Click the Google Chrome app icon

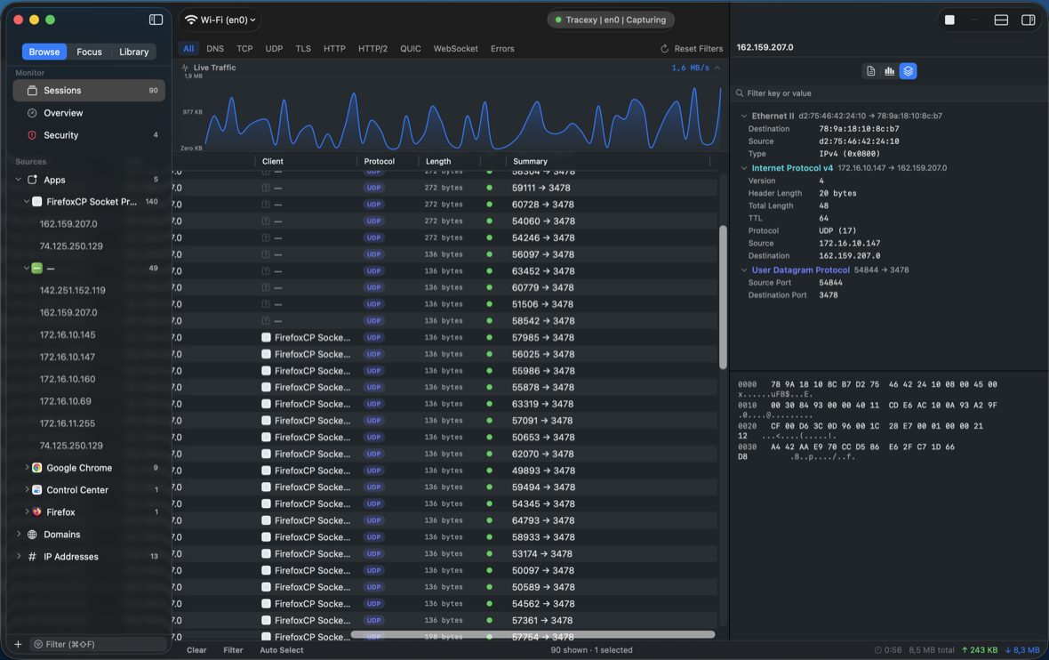coord(36,468)
